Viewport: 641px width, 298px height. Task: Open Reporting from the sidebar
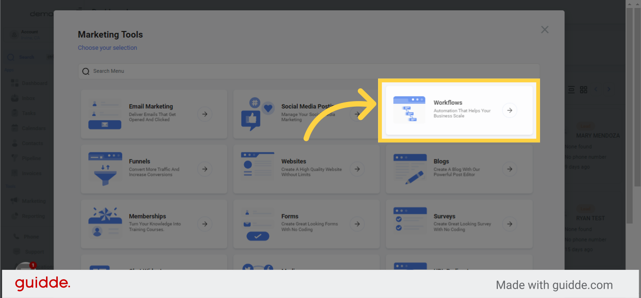pos(14,216)
